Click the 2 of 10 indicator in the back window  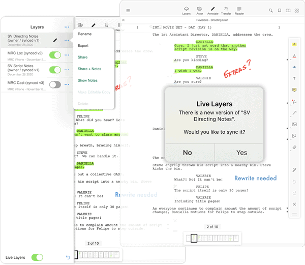(93, 244)
